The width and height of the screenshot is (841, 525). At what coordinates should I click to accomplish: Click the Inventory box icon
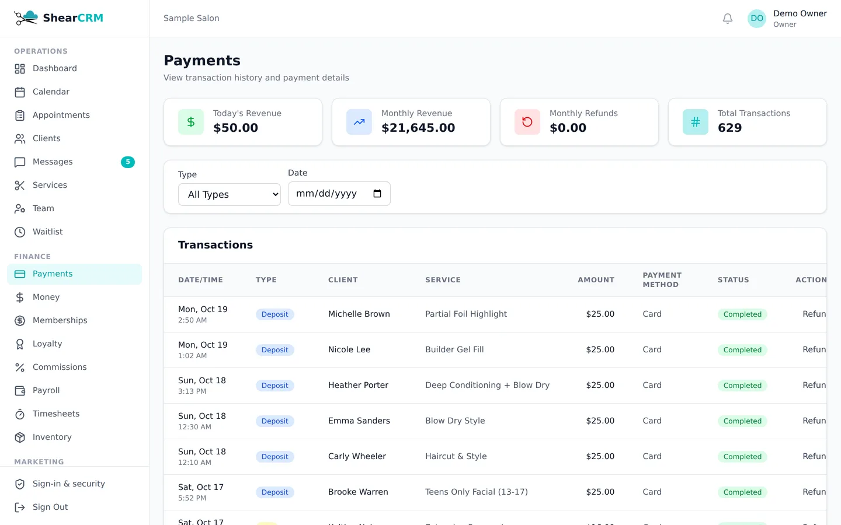tap(20, 437)
